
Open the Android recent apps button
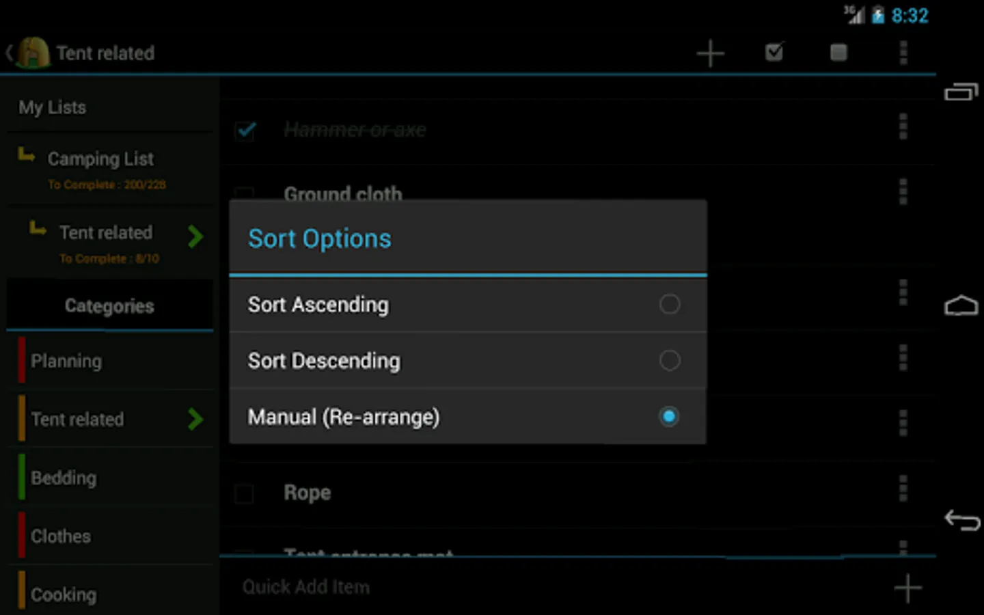(x=961, y=92)
